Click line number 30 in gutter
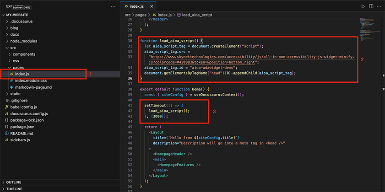Screen dimensions: 385x192 coord(130,41)
